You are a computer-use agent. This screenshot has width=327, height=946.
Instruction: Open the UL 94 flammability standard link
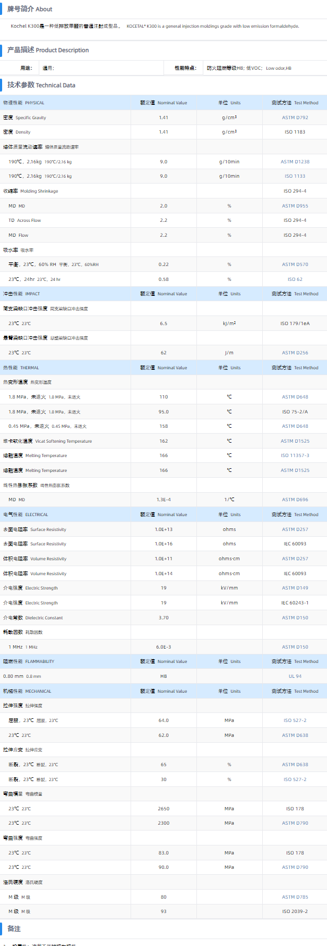pyautogui.click(x=295, y=676)
